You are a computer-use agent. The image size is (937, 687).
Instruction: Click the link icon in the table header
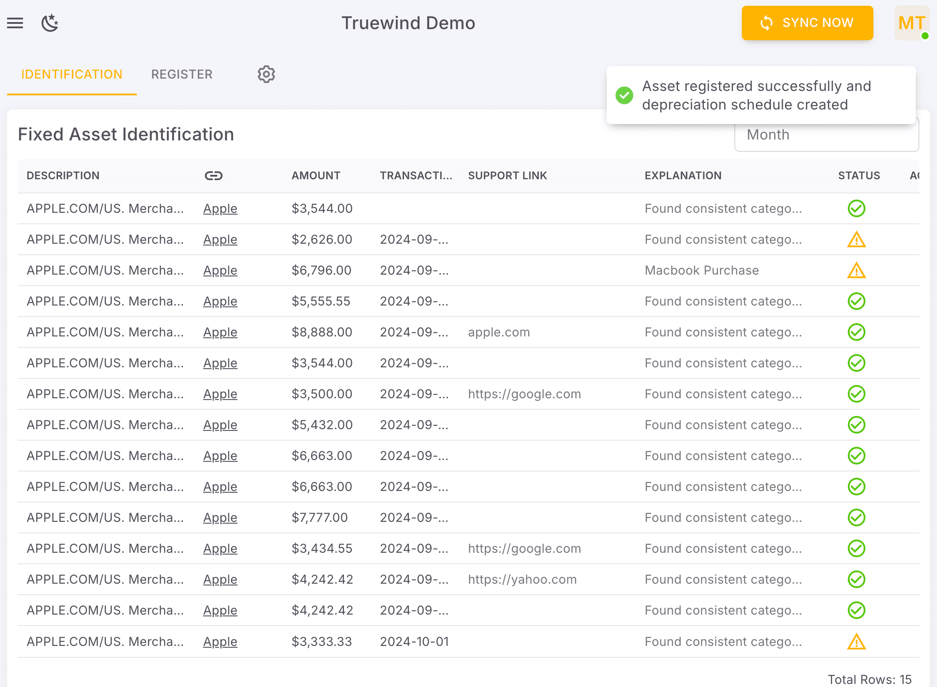(213, 175)
